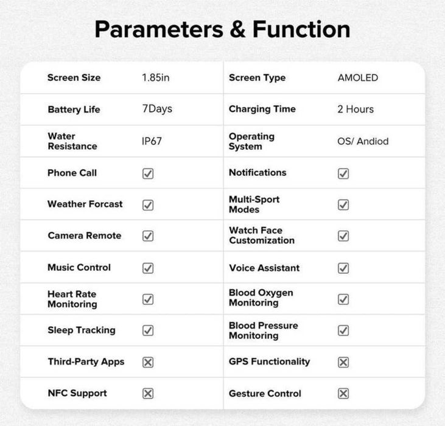The image size is (445, 426).
Task: Click the Multi-Sport Modes checkbox
Action: click(343, 205)
